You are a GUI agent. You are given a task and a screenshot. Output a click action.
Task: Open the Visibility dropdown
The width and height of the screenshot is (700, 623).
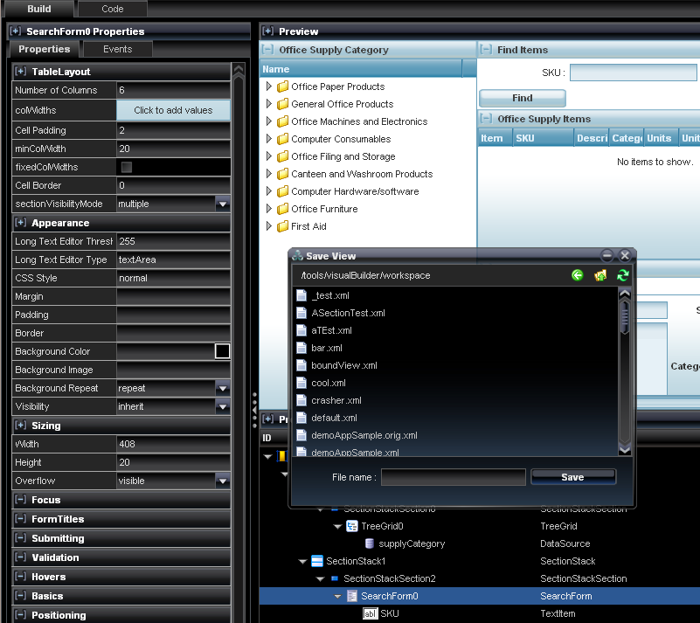222,406
